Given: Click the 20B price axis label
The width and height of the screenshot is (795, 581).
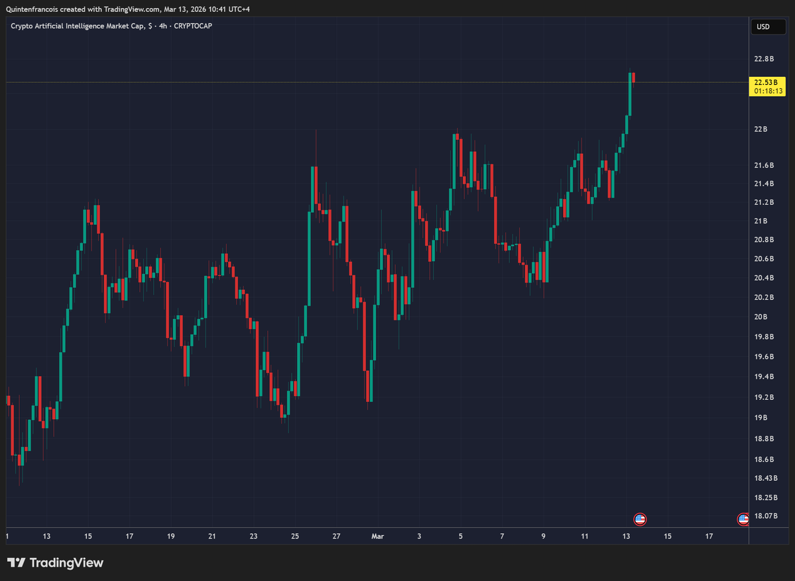Looking at the screenshot, I should [x=761, y=317].
